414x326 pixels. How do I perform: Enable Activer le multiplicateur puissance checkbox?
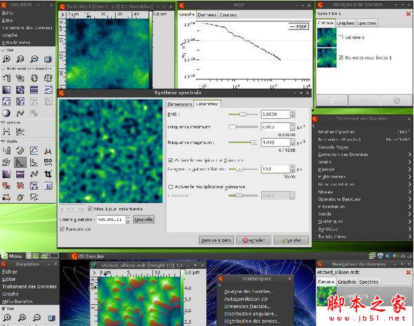pyautogui.click(x=171, y=186)
